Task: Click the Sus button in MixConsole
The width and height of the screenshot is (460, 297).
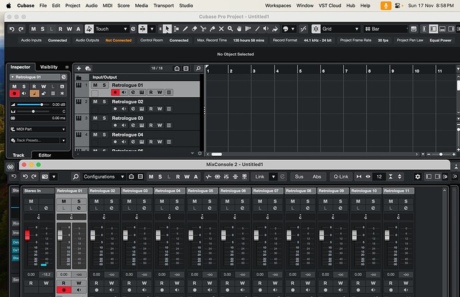Action: (299, 176)
